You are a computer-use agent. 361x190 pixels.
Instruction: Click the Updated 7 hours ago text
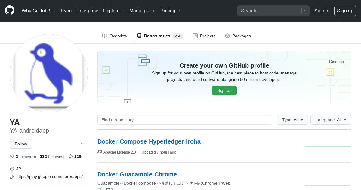(159, 152)
